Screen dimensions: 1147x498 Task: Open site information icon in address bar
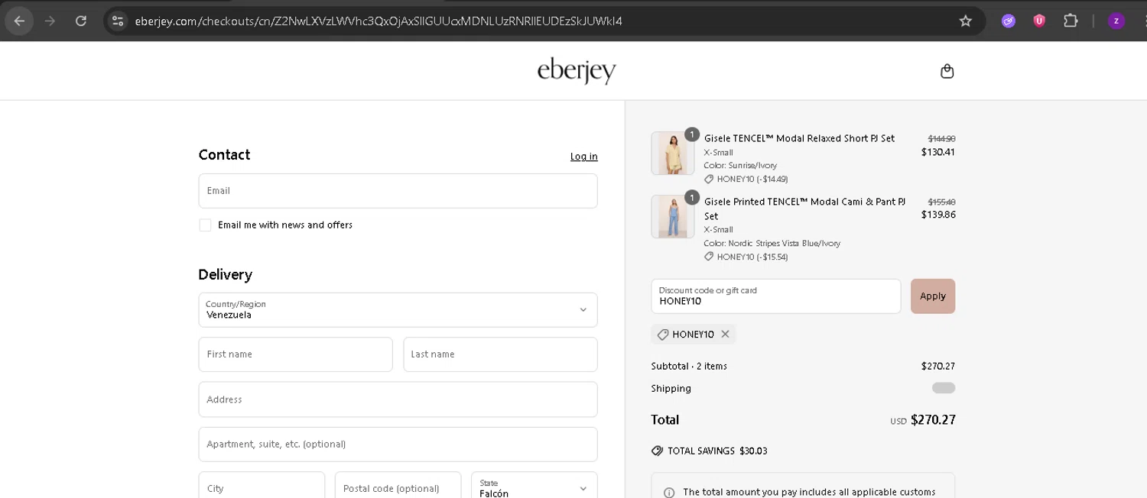[118, 21]
